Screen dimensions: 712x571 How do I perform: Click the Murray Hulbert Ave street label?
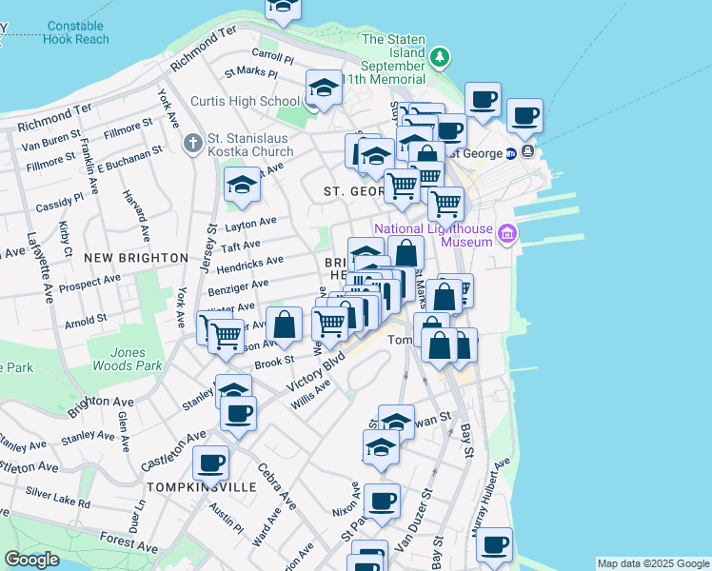click(491, 498)
